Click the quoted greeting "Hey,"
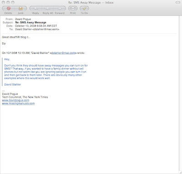Screen dimensions: 182x174 coord(7,59)
